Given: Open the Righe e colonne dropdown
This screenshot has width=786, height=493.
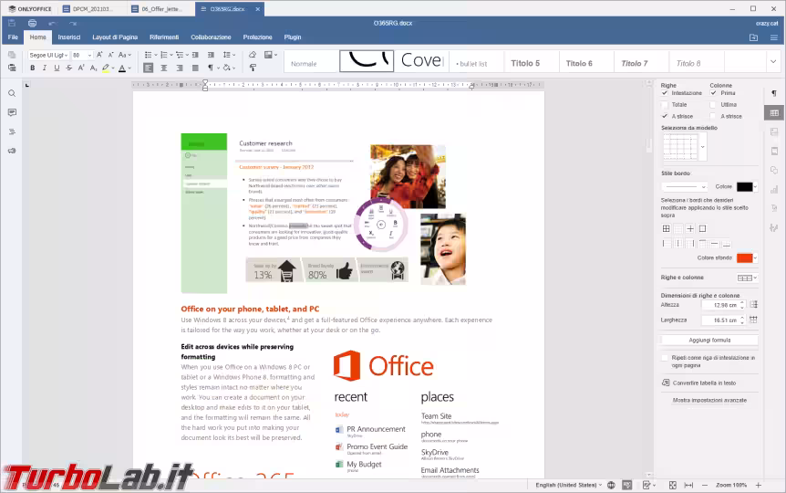Looking at the screenshot, I should tap(747, 278).
